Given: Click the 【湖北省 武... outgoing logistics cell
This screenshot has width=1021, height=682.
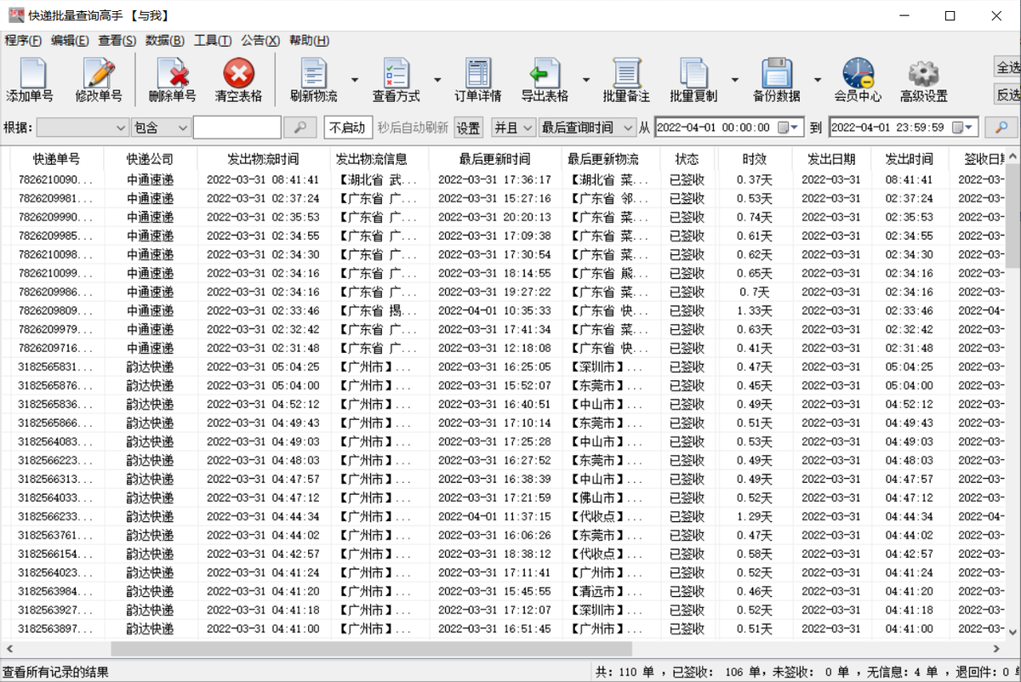Looking at the screenshot, I should tap(379, 179).
